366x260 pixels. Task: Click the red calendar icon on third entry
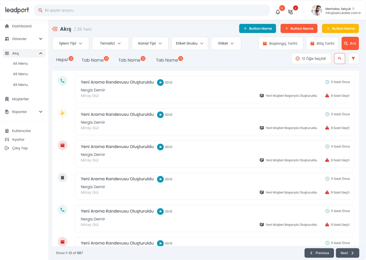pyautogui.click(x=63, y=145)
